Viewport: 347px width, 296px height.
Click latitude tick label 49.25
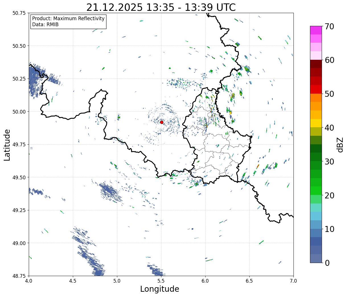[x=19, y=210]
